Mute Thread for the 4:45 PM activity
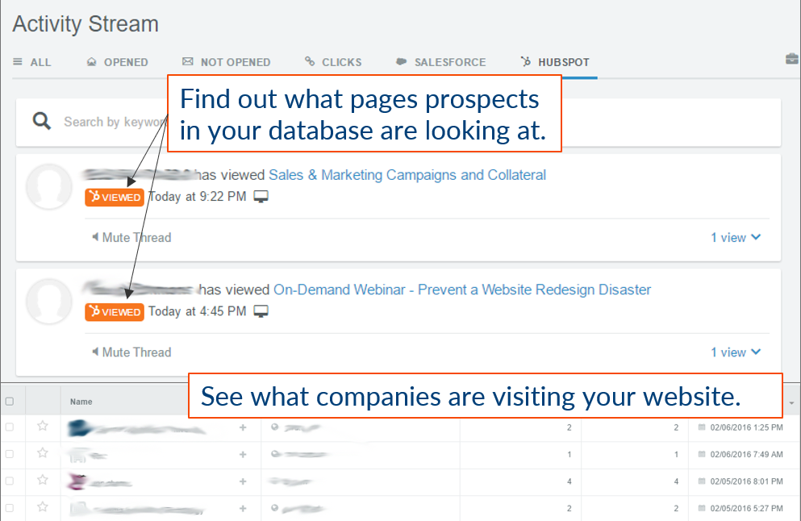Viewport: 801px width, 521px height. coord(131,352)
